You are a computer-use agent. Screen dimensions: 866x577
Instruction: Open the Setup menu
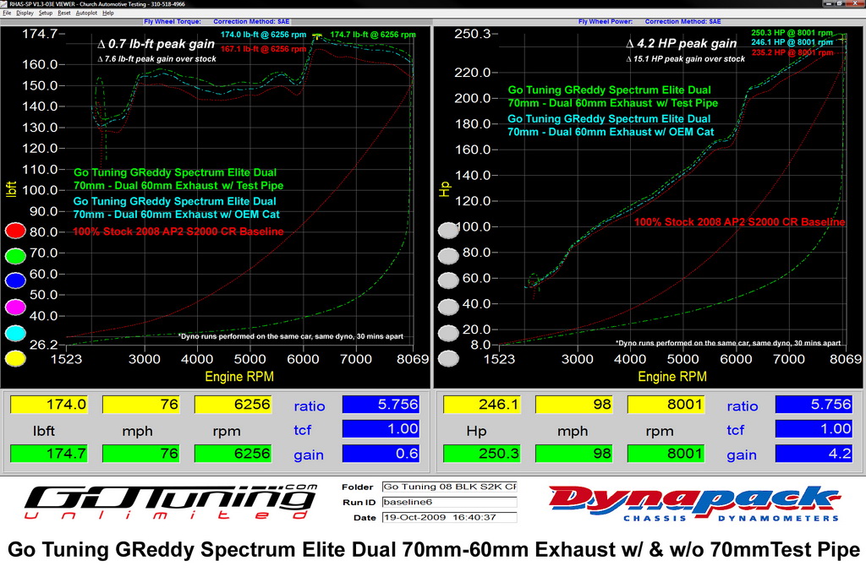click(x=46, y=13)
